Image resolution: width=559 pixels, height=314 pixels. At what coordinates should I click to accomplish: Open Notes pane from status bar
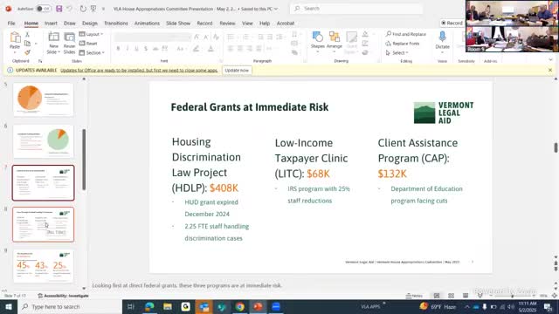(414, 296)
